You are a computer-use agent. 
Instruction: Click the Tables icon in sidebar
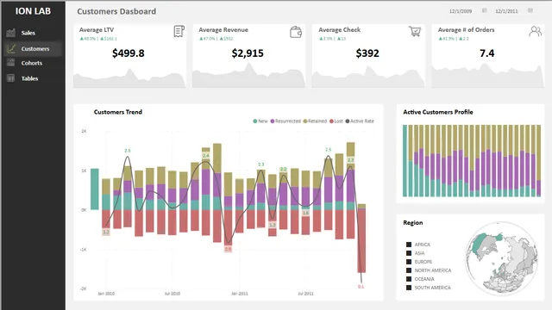(x=11, y=78)
